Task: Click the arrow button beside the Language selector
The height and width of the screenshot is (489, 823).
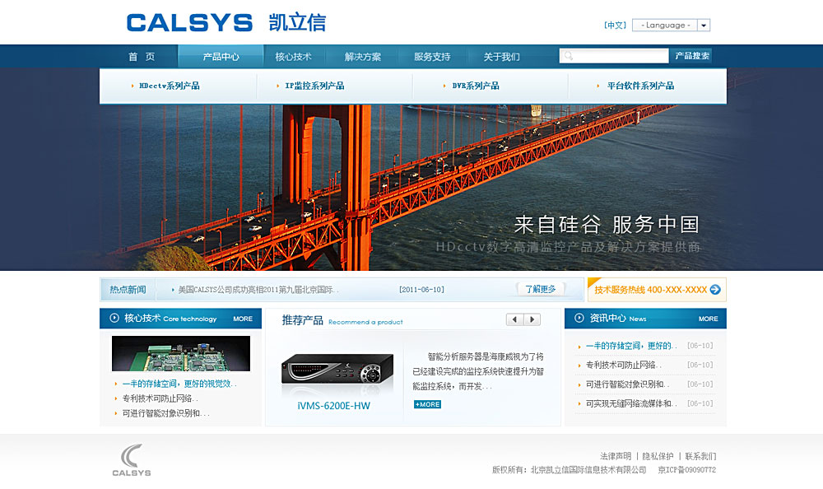Action: click(x=704, y=25)
